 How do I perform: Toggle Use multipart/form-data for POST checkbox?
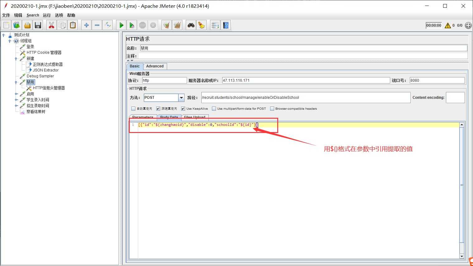click(214, 109)
